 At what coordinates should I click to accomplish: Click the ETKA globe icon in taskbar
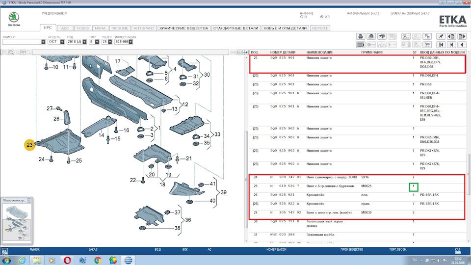click(128, 260)
